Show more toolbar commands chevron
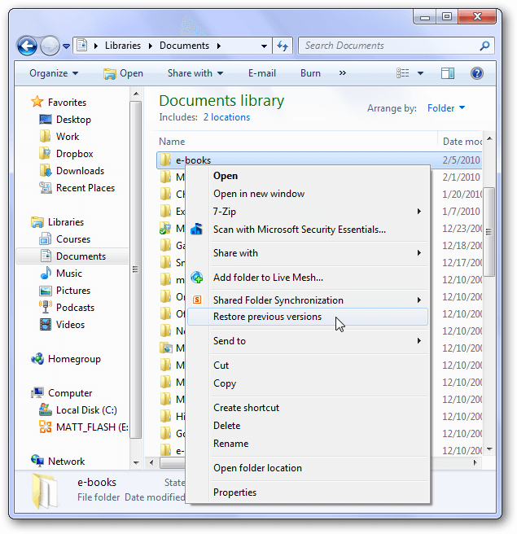This screenshot has height=534, width=517. click(343, 73)
